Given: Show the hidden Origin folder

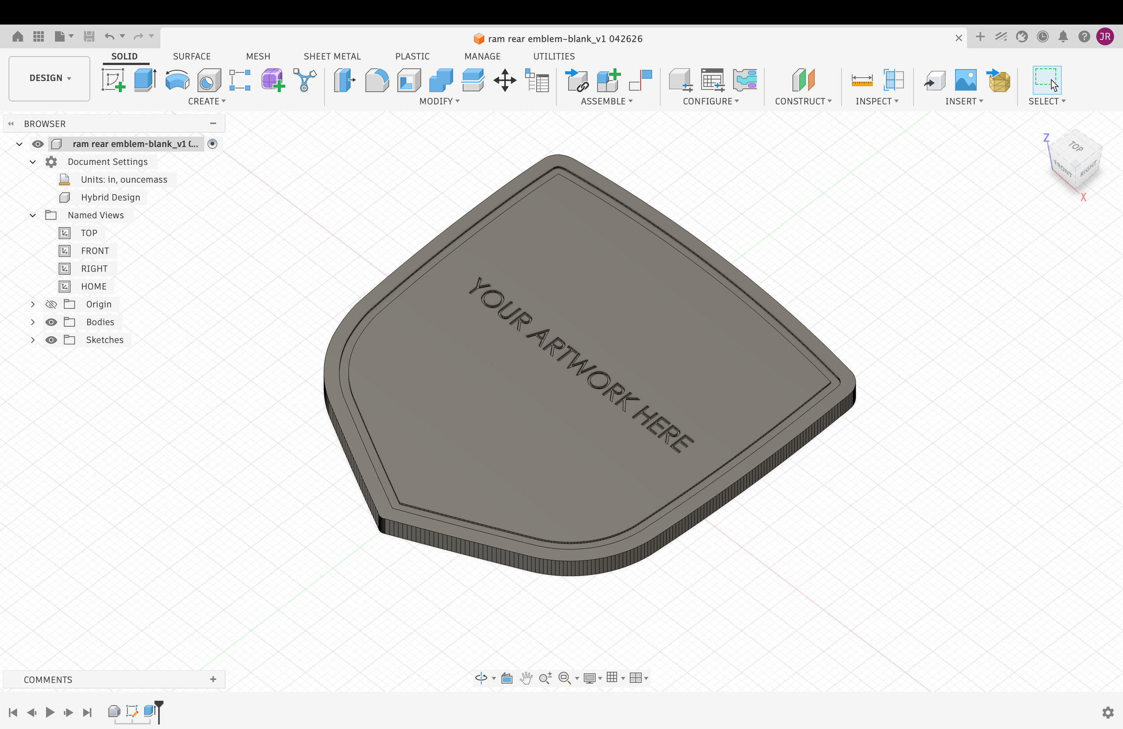Looking at the screenshot, I should (x=51, y=304).
